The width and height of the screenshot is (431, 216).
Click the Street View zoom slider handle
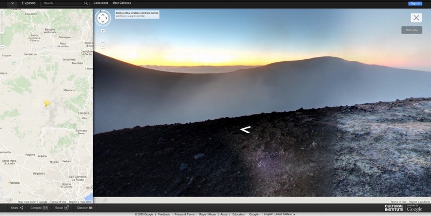[103, 41]
